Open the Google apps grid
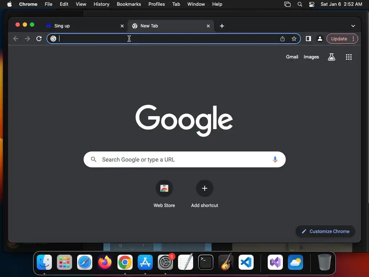The height and width of the screenshot is (277, 369). click(349, 57)
